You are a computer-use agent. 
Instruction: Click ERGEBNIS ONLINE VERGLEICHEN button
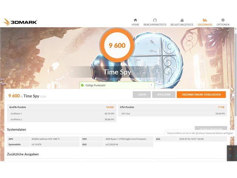201,95
